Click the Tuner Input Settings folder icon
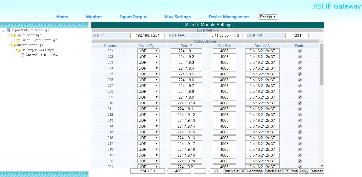Screen dimensions: 362x177 point(18,40)
